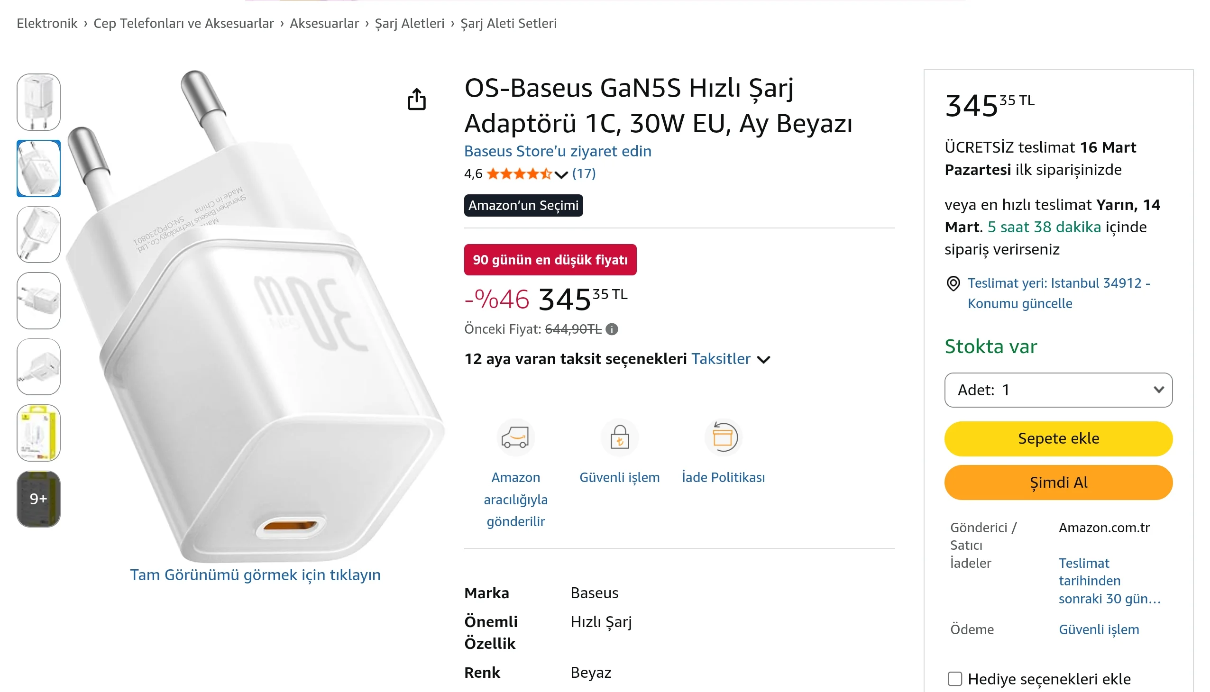
Task: Click the star rating icons
Action: 519,173
